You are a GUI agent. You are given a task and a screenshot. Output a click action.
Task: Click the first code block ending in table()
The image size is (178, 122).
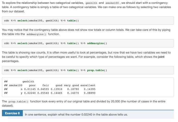(88, 21)
